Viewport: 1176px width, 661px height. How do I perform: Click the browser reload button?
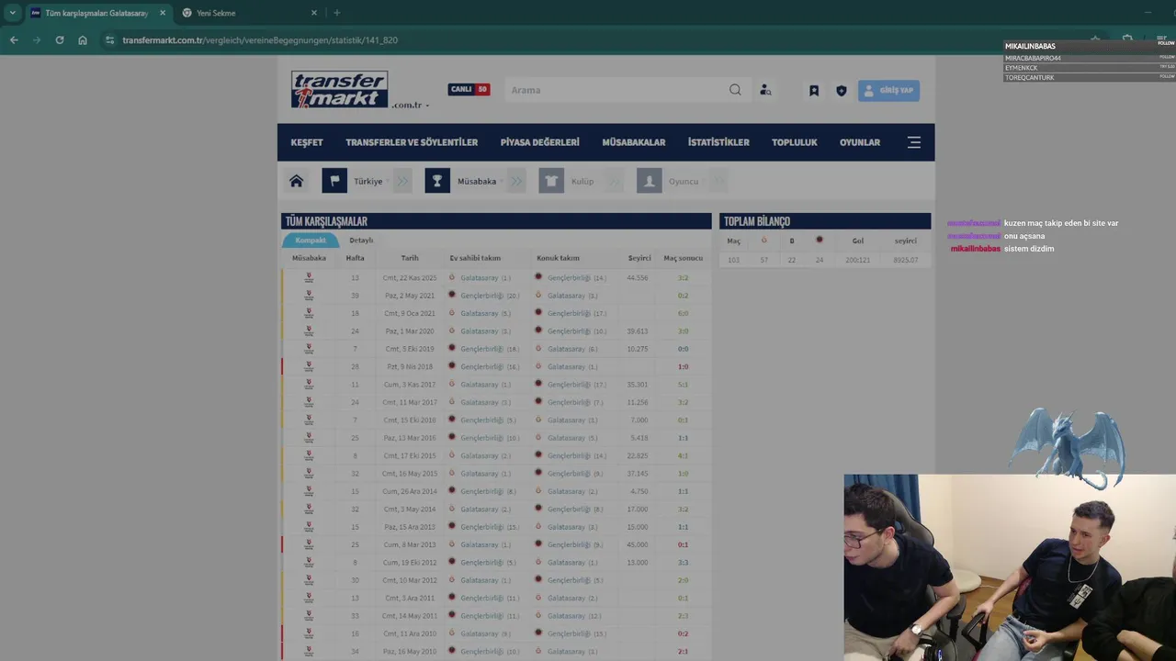click(x=60, y=40)
